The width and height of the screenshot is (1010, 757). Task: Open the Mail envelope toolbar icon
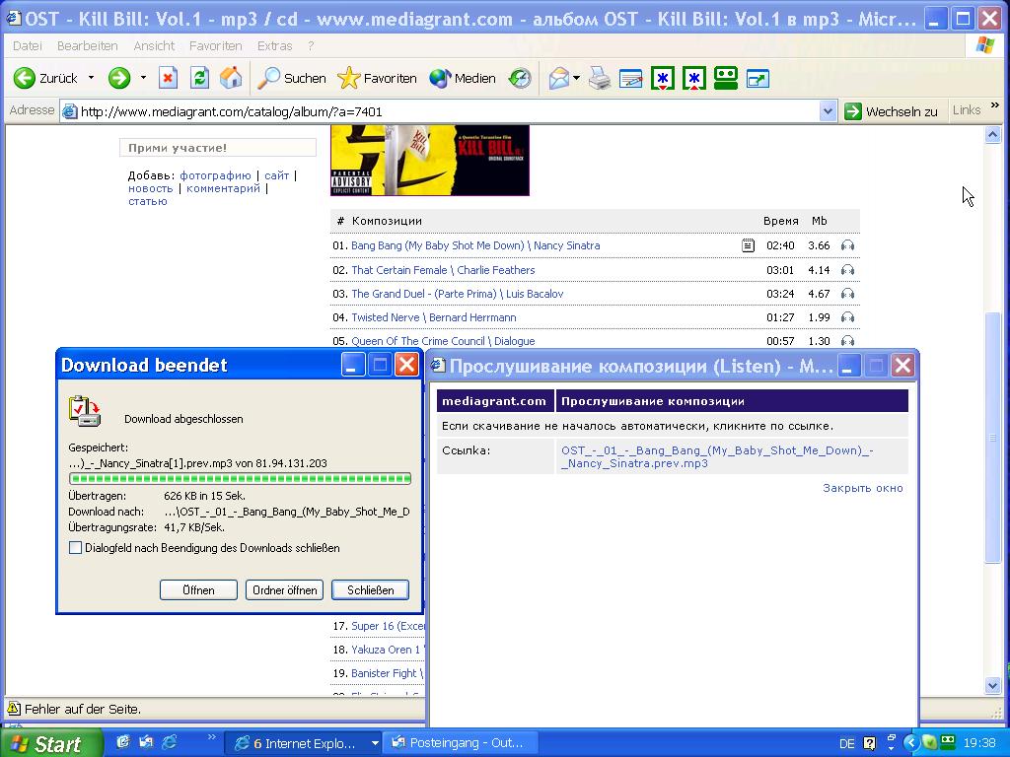coord(559,78)
